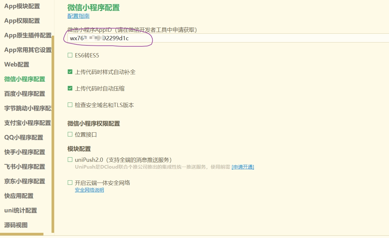Open the 安全网络说明 link
This screenshot has width=389, height=238.
(89, 190)
